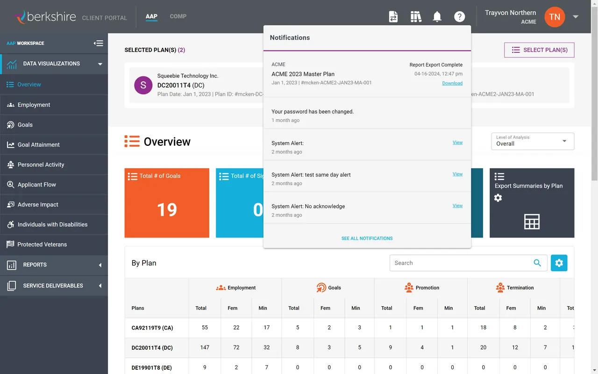598x374 pixels.
Task: Expand the Service Deliverables section
Action: [54, 286]
